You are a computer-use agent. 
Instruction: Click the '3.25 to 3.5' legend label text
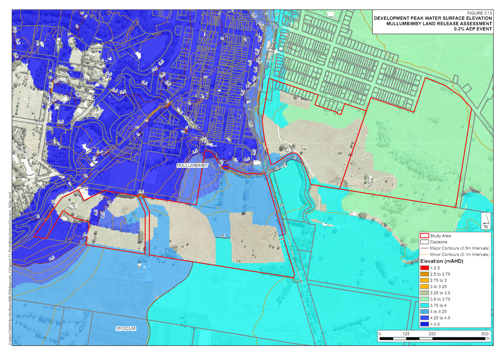pos(440,293)
